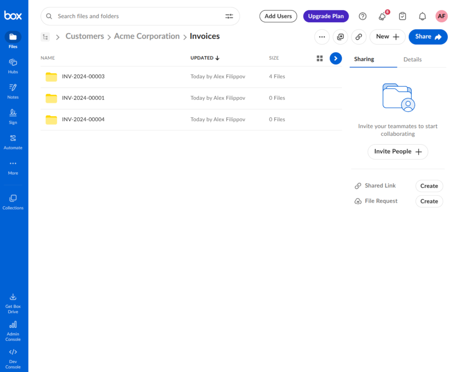Open the help question mark icon
458x372 pixels.
click(x=362, y=16)
